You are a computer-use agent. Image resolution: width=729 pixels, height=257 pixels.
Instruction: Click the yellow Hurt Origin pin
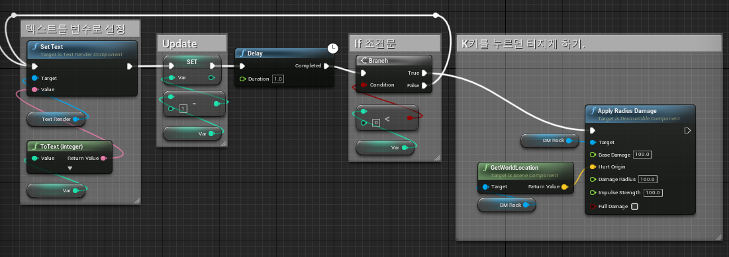click(x=593, y=166)
